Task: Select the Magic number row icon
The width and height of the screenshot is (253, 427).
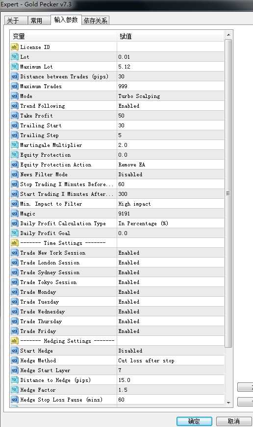Action: 14,214
